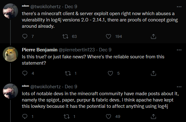This screenshot has height=122, width=186.
Task: Open more options on Pierre Benjamin's tweet
Action: 179,50
